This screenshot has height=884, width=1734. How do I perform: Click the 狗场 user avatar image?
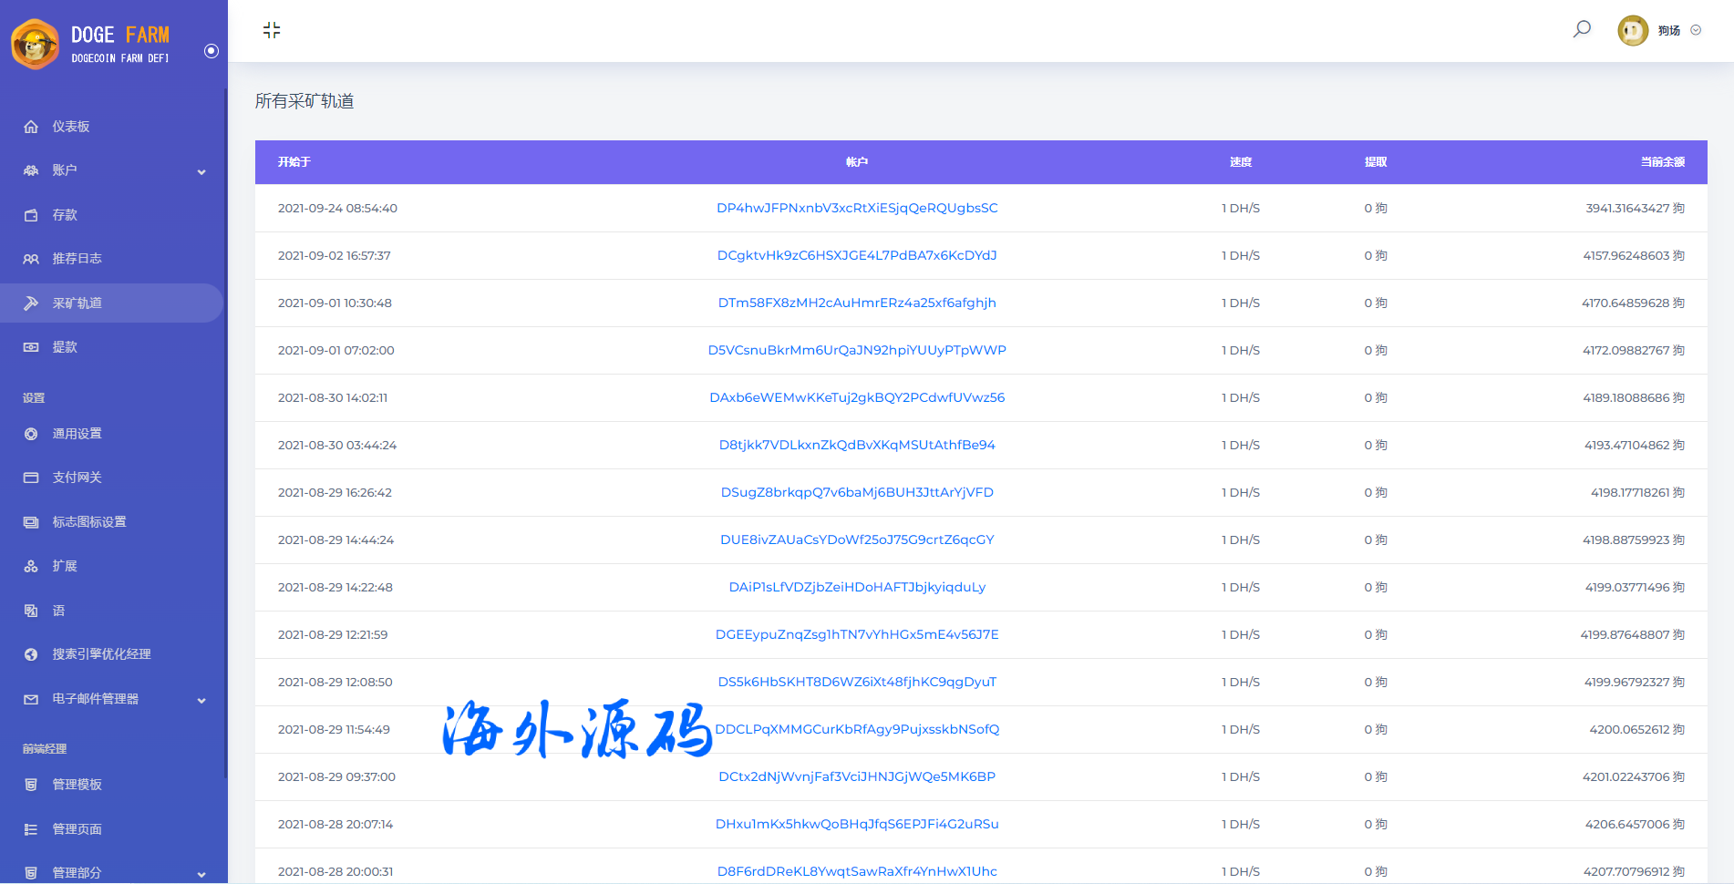[1632, 30]
